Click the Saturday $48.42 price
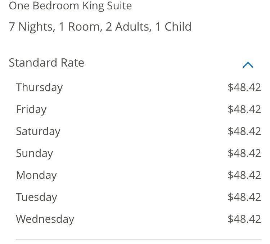The height and width of the screenshot is (244, 270). tap(244, 131)
